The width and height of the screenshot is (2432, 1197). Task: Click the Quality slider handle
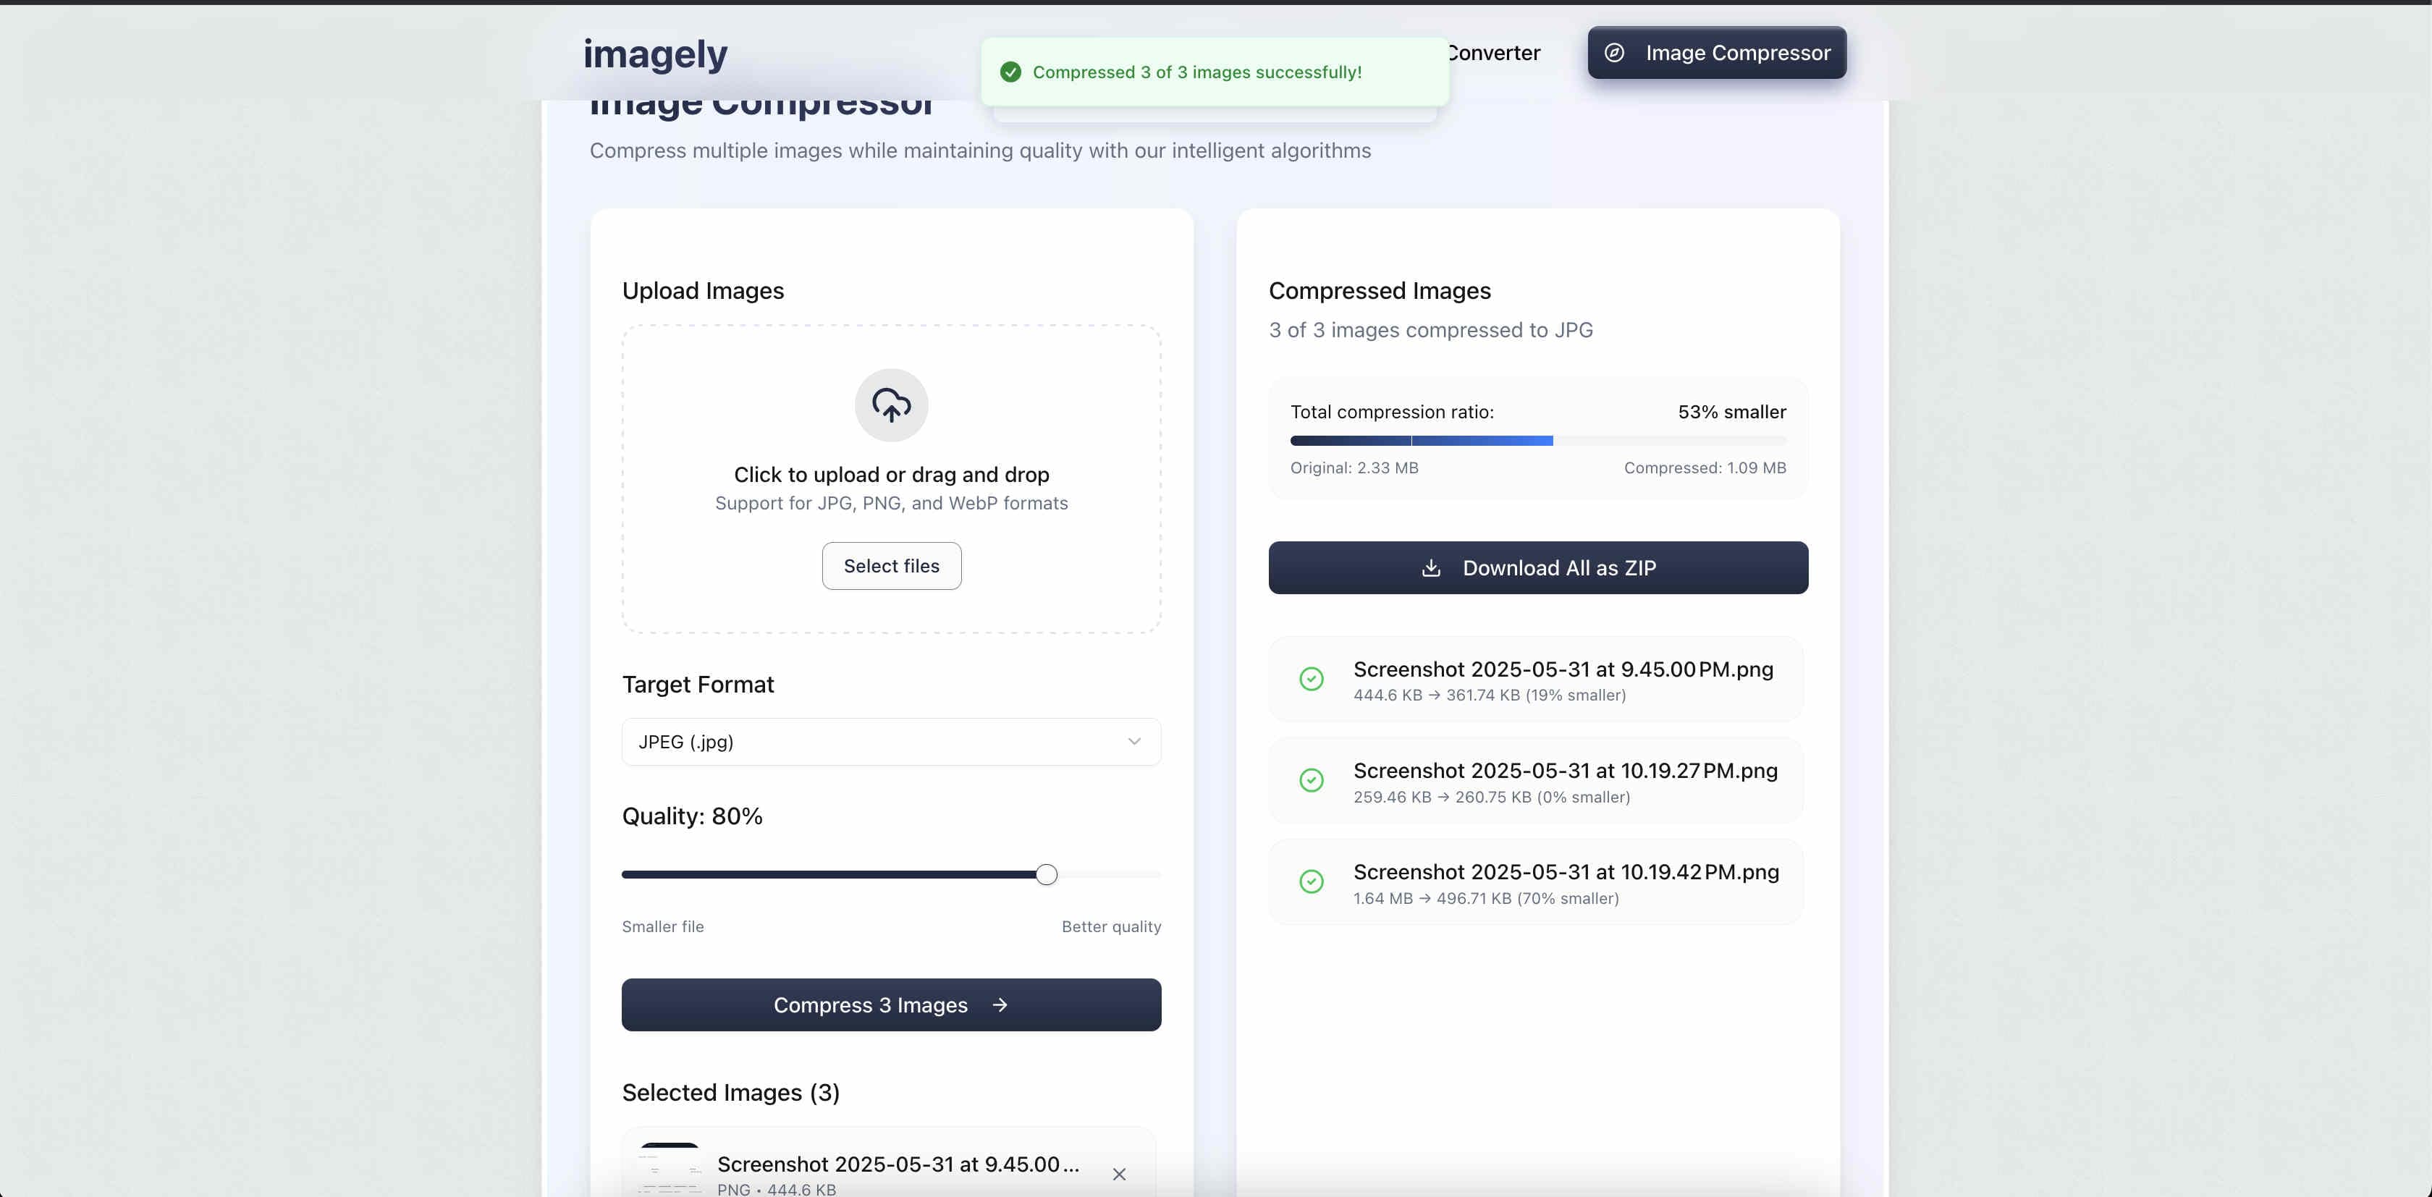(1046, 874)
